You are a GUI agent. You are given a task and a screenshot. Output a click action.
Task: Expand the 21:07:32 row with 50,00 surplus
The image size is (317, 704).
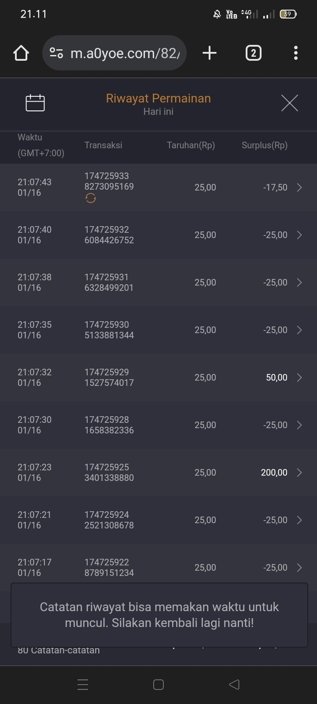299,378
